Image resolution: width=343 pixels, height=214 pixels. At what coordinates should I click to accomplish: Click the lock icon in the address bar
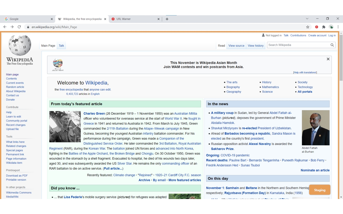[28, 27]
